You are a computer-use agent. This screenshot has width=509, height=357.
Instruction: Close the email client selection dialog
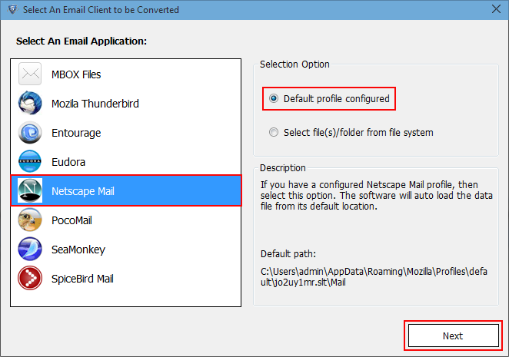496,9
